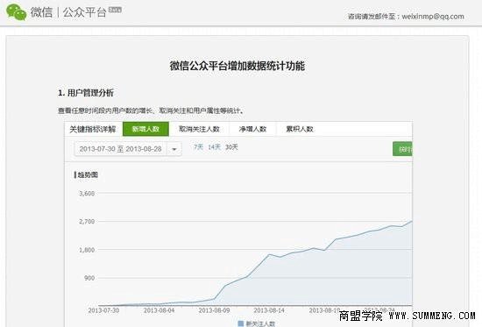This screenshot has width=482, height=327.
Task: Click the 新关注人数 legend color swatch
Action: coord(241,323)
